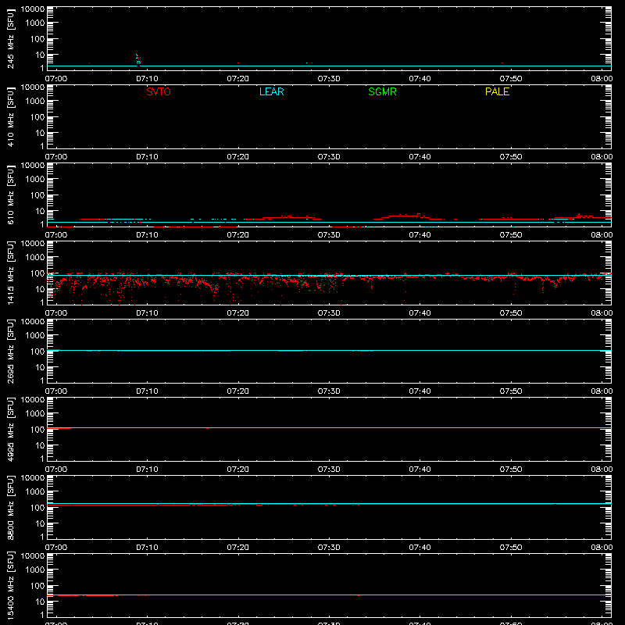The image size is (625, 625).
Task: Click the 08:00 time label below 245 MHz plot
Action: [602, 79]
